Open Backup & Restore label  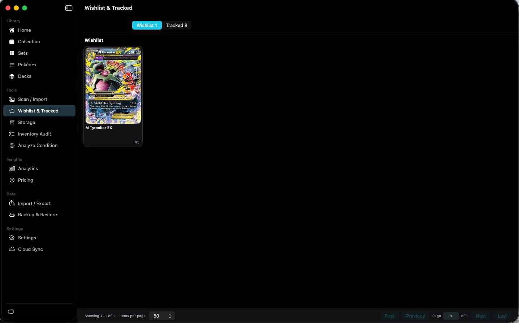coord(37,214)
